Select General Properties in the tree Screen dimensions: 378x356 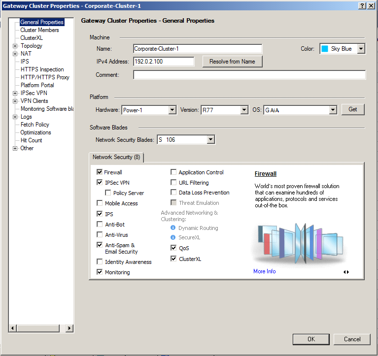(42, 22)
